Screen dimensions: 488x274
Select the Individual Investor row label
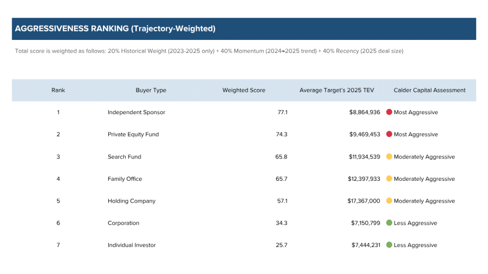click(132, 245)
